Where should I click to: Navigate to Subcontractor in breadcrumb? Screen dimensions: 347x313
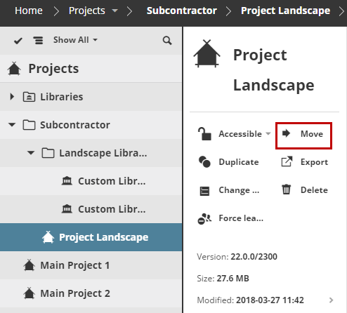click(182, 11)
